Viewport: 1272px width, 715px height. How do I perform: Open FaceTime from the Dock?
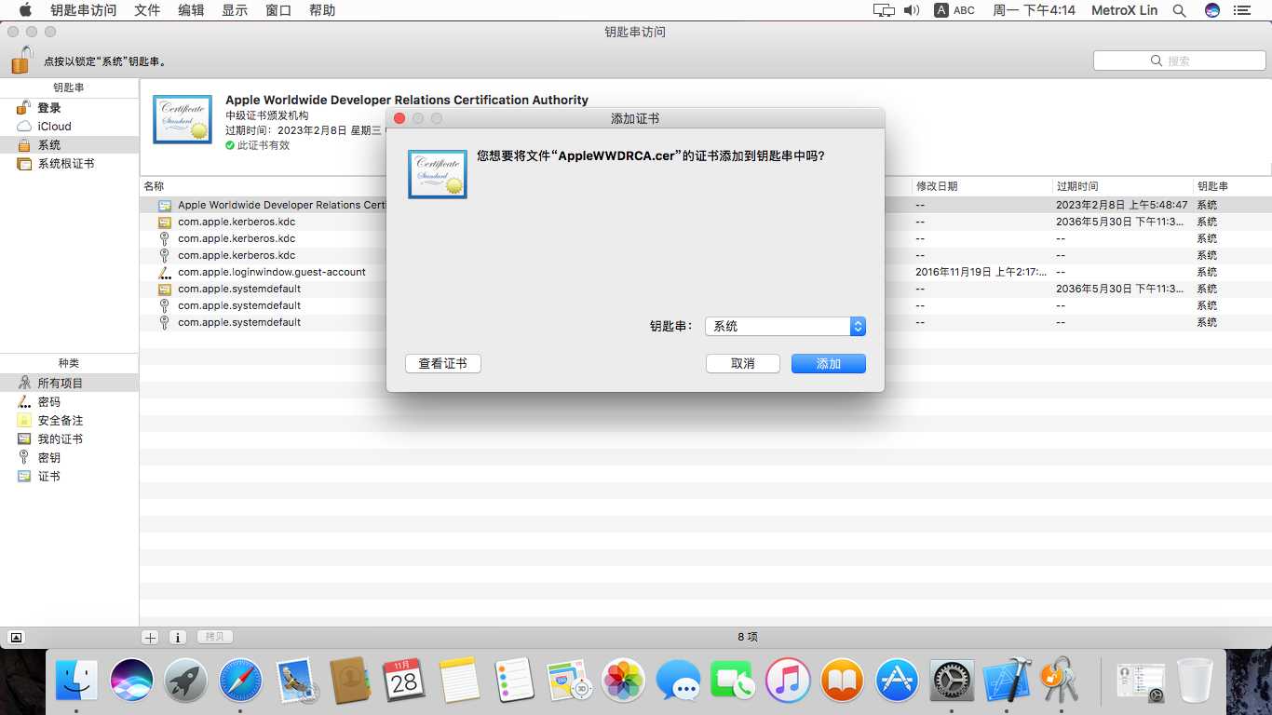point(733,681)
